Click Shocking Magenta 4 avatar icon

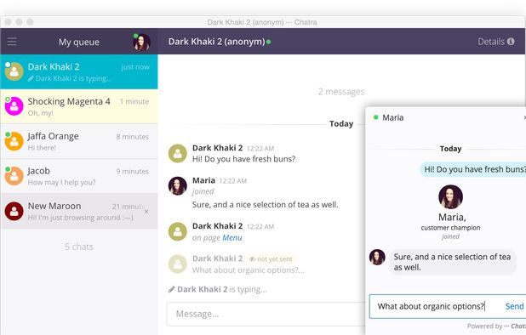[14, 106]
